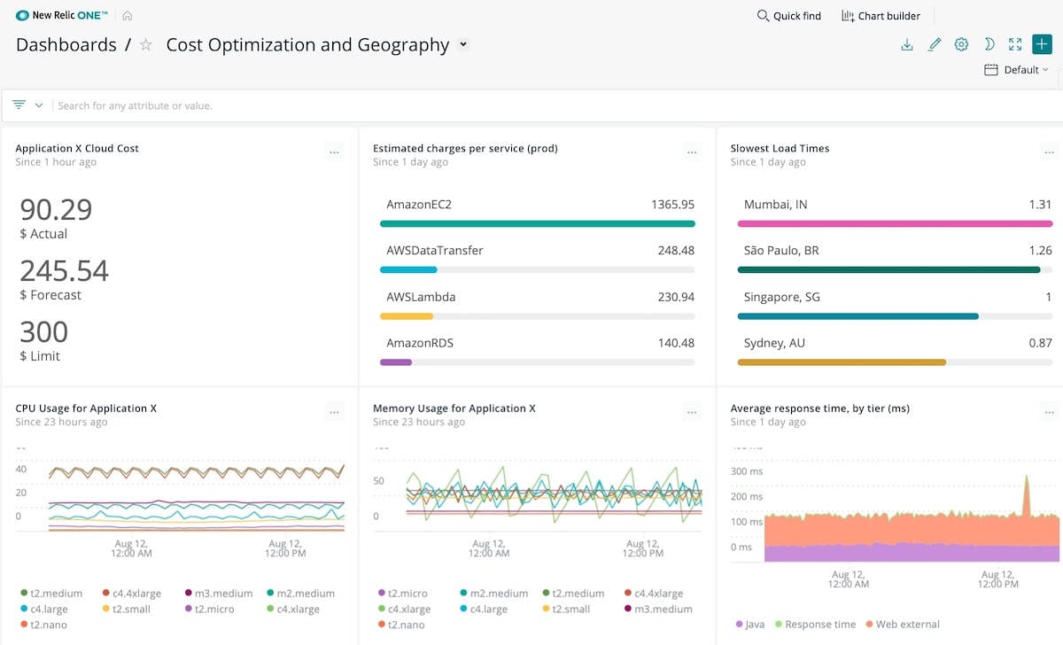Click the 1365.95 AmazonEC2 value

[x=672, y=205]
